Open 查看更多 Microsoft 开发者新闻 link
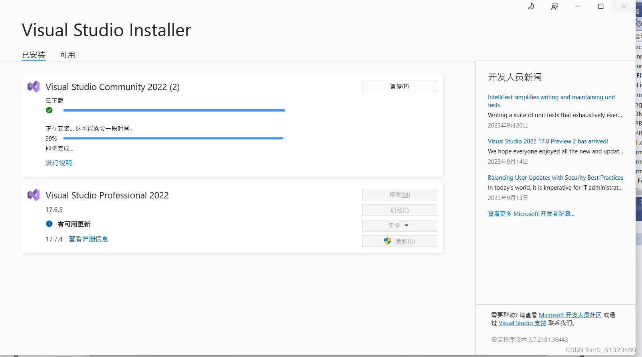642x357 pixels. tap(531, 214)
